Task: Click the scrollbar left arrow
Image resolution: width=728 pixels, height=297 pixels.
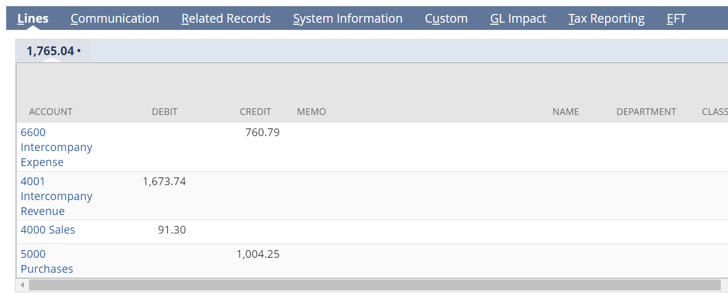Action: coord(22,285)
